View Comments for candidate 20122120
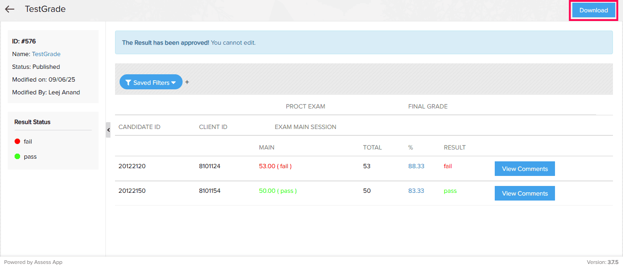Image resolution: width=623 pixels, height=268 pixels. click(524, 169)
